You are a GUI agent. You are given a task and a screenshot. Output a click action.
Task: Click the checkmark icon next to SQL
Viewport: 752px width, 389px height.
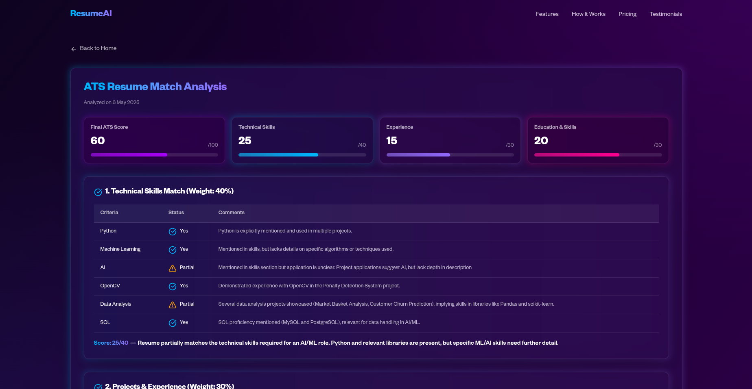(172, 323)
